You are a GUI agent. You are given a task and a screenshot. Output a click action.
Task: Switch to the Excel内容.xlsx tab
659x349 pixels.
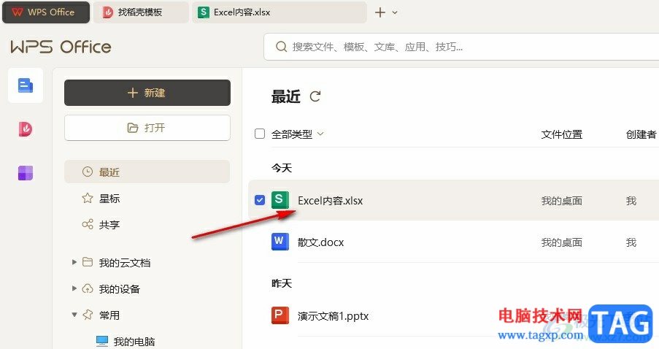[x=279, y=12]
